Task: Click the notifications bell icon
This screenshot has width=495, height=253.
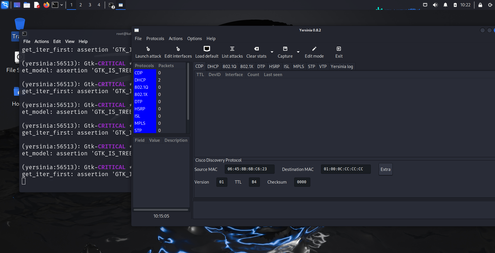Action: coord(445,5)
